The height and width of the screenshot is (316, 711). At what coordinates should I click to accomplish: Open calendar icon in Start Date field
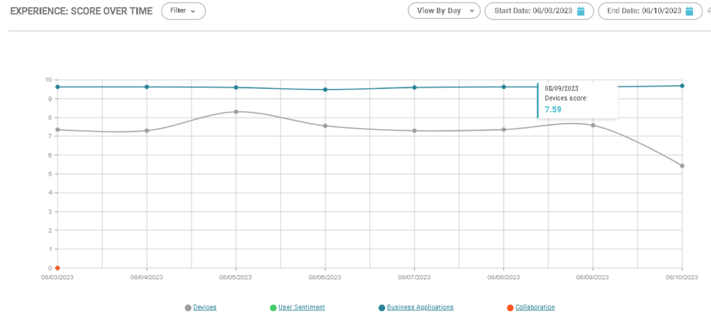pos(580,11)
